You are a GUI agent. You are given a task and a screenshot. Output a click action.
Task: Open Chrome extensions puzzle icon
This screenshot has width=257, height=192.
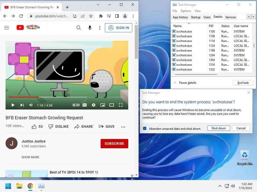(x=101, y=16)
